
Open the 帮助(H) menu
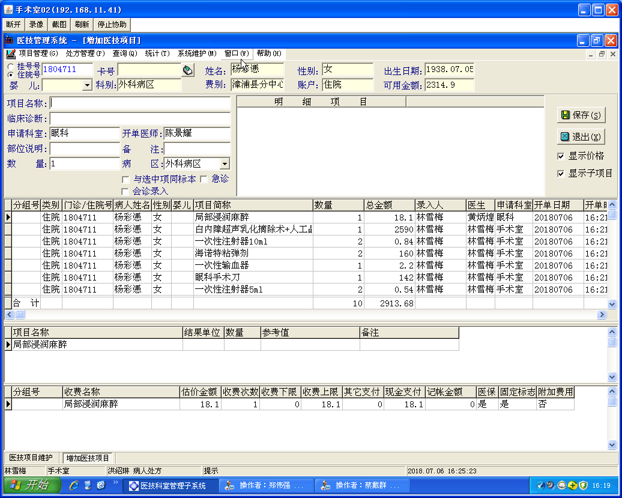tap(269, 53)
